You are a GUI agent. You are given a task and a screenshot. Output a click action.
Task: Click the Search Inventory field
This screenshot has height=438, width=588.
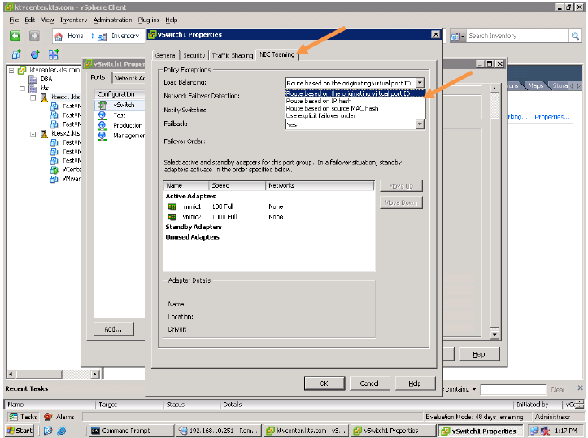[518, 36]
